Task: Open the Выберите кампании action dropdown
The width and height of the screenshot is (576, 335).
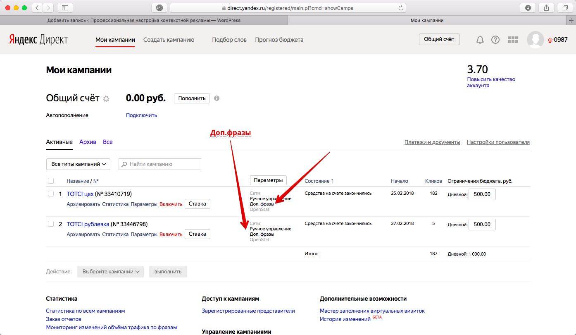Action: click(110, 272)
